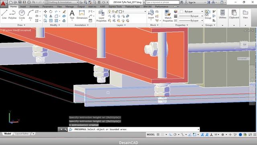Image resolution: width=257 pixels, height=145 pixels.
Task: Toggle hardware acceleration blue circle icon
Action: (240, 135)
